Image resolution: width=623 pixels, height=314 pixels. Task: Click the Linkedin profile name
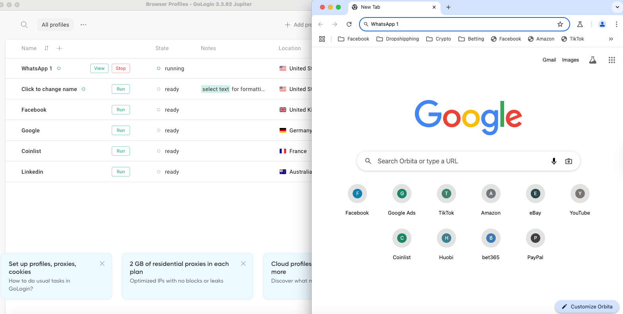click(32, 172)
